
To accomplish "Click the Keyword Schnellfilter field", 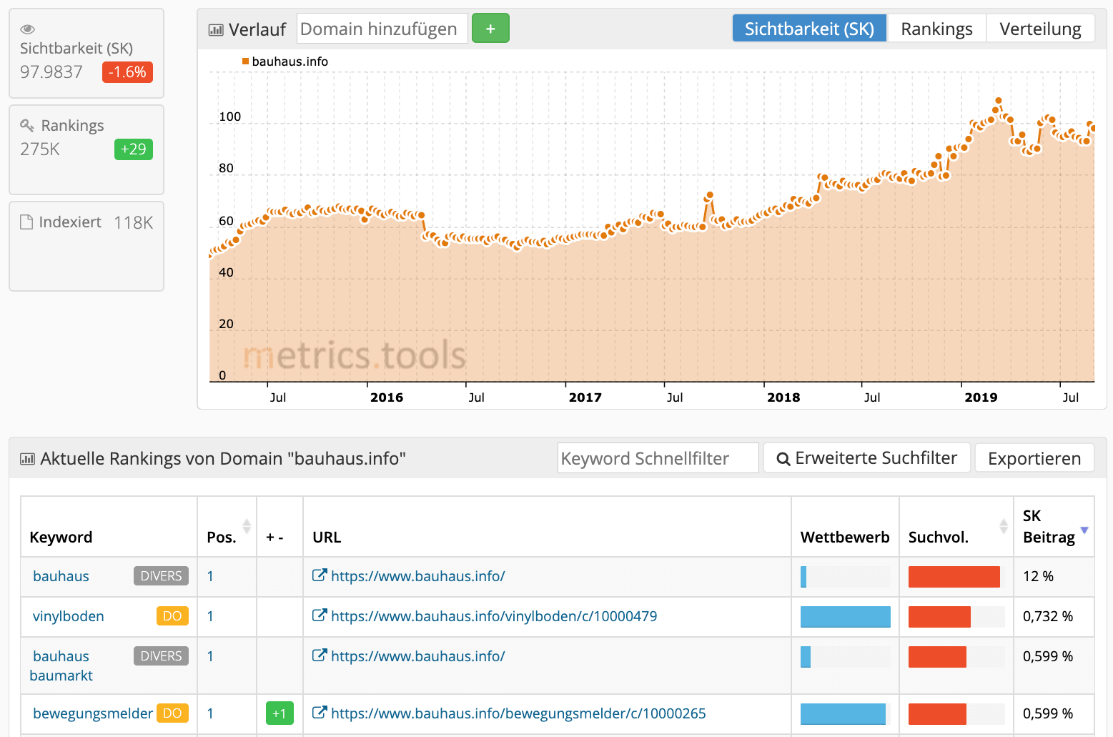I will pyautogui.click(x=658, y=458).
